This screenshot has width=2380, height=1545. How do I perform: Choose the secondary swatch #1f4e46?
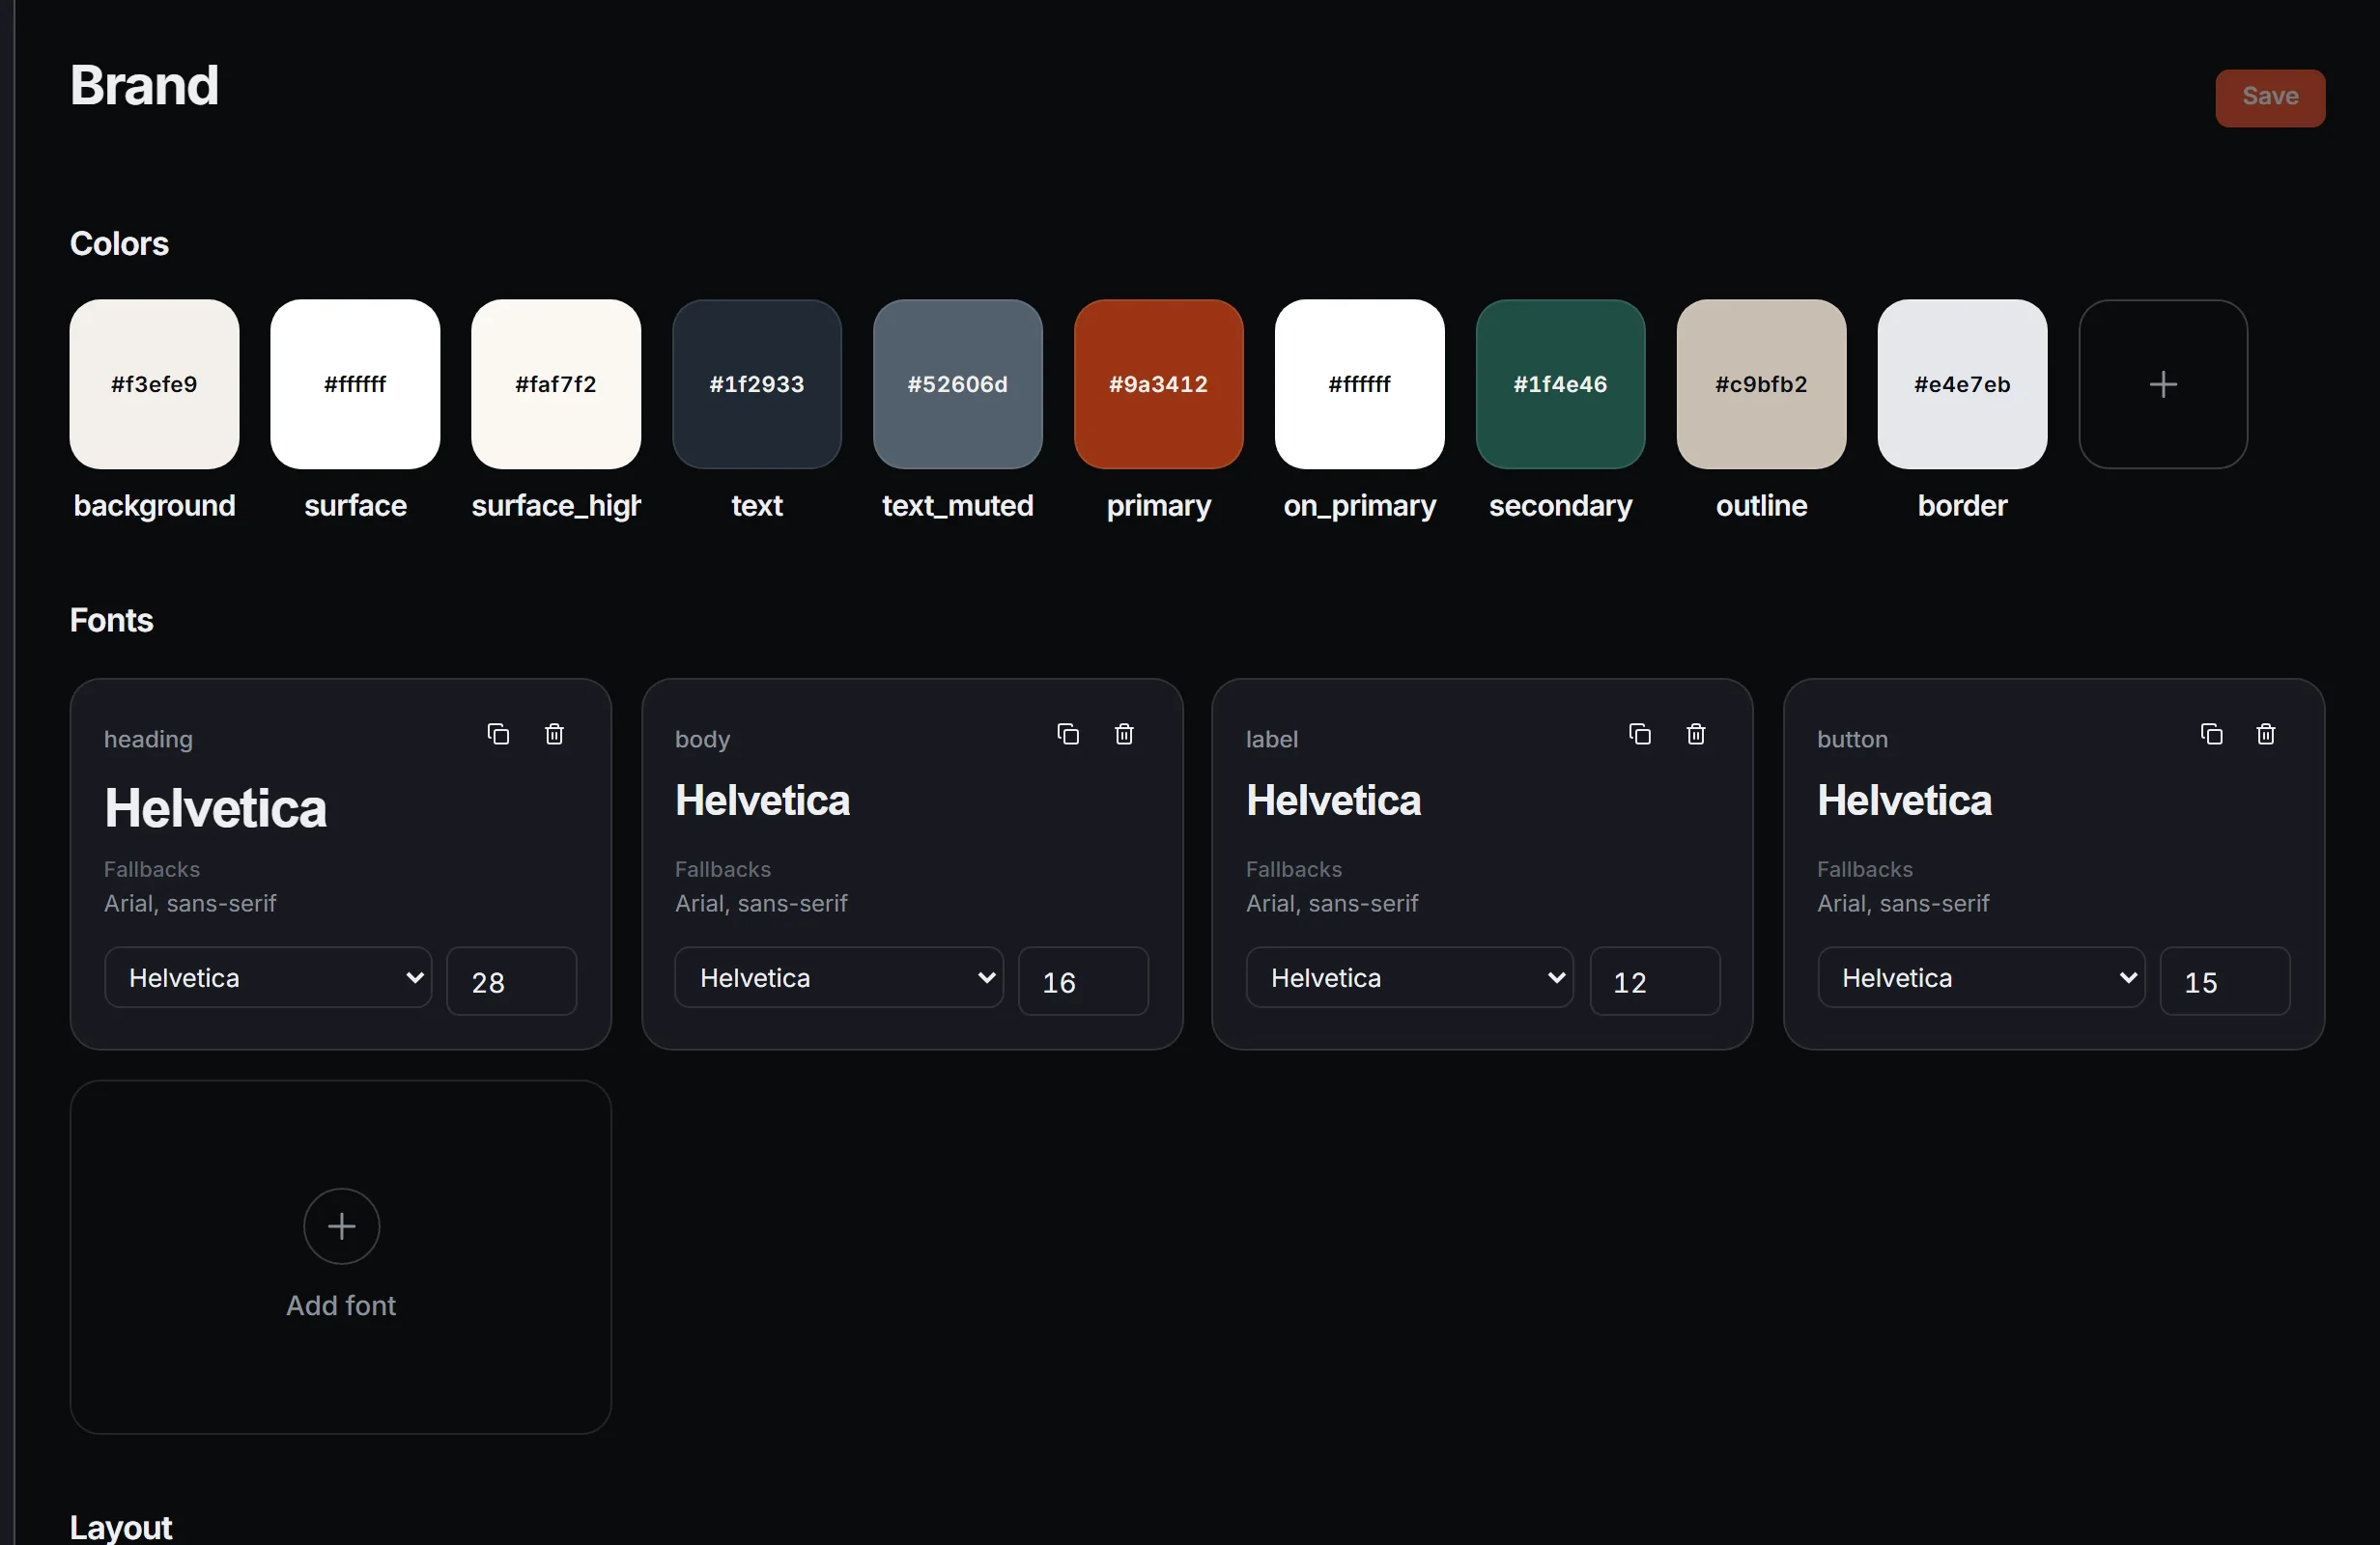[x=1561, y=384]
